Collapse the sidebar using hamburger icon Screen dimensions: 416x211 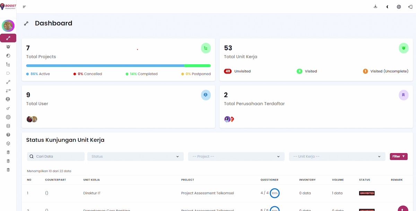(x=24, y=7)
